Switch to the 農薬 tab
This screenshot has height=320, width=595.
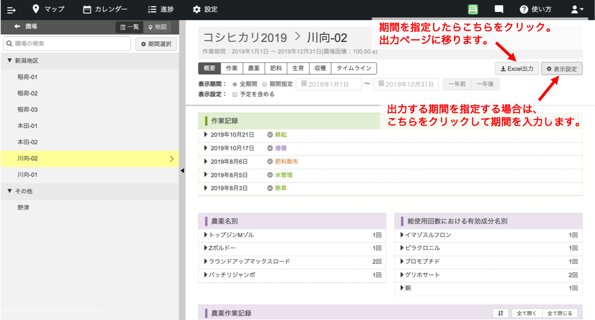tap(254, 69)
